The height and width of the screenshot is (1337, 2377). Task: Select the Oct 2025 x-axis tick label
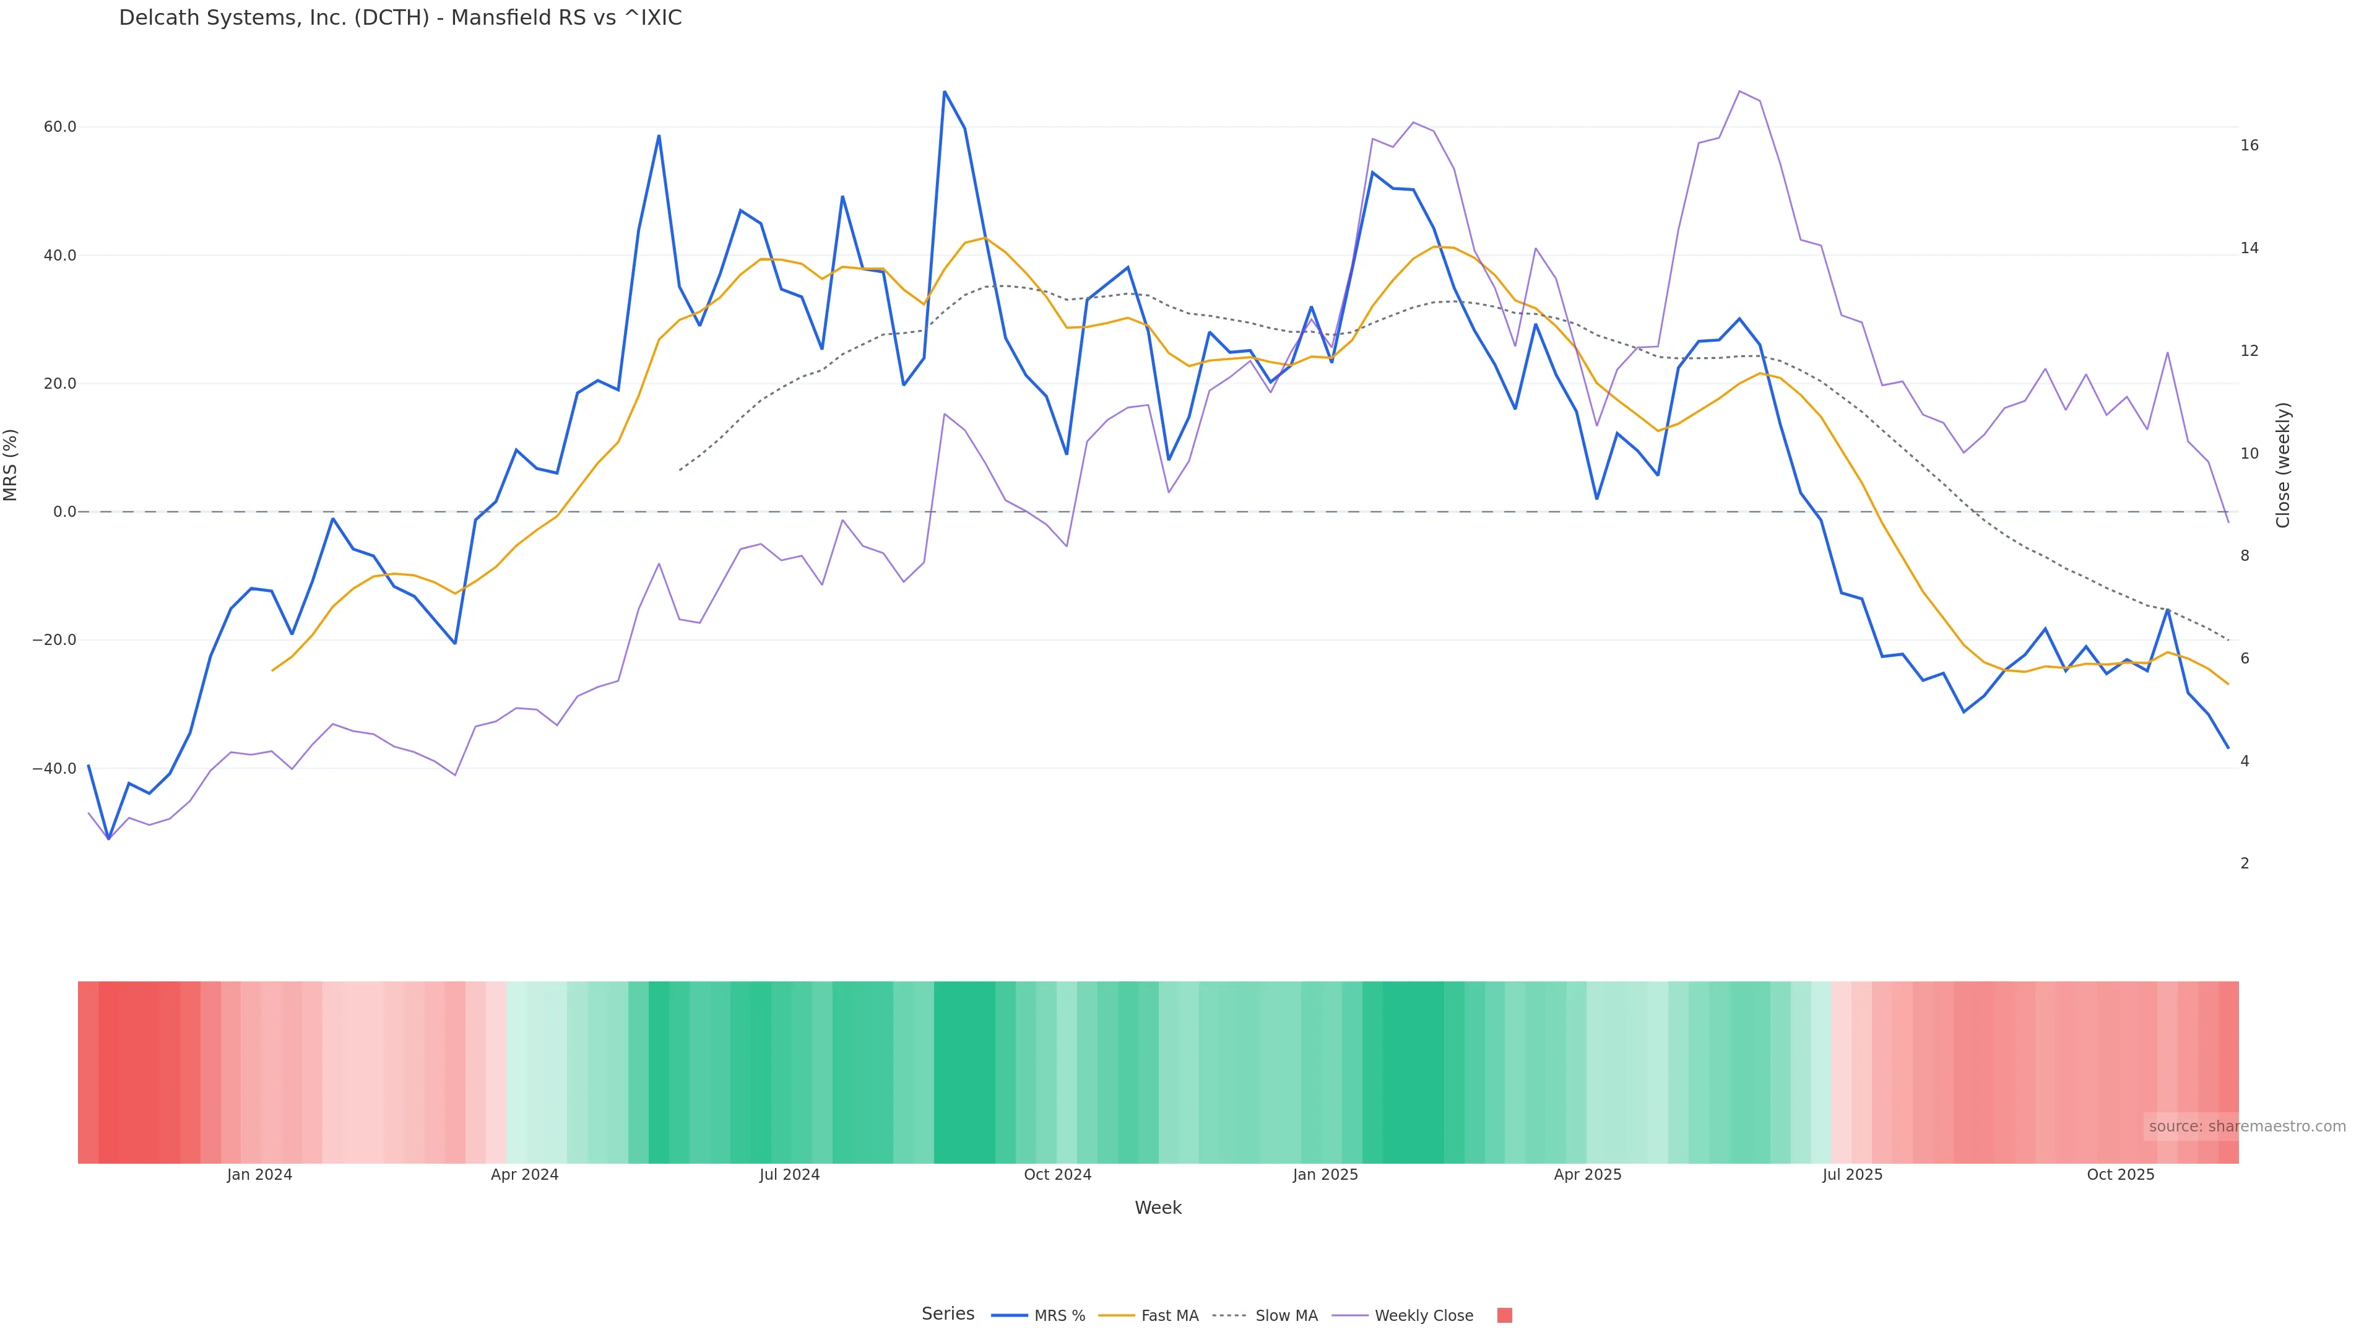(x=2121, y=1175)
